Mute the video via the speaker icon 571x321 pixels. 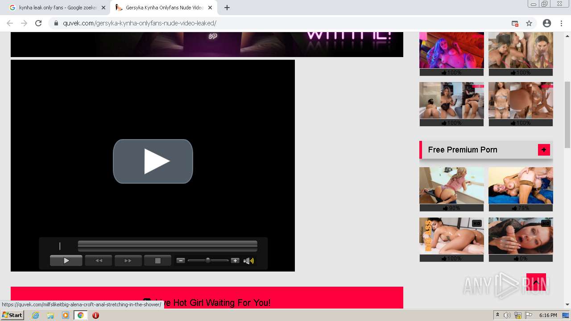[x=248, y=261]
